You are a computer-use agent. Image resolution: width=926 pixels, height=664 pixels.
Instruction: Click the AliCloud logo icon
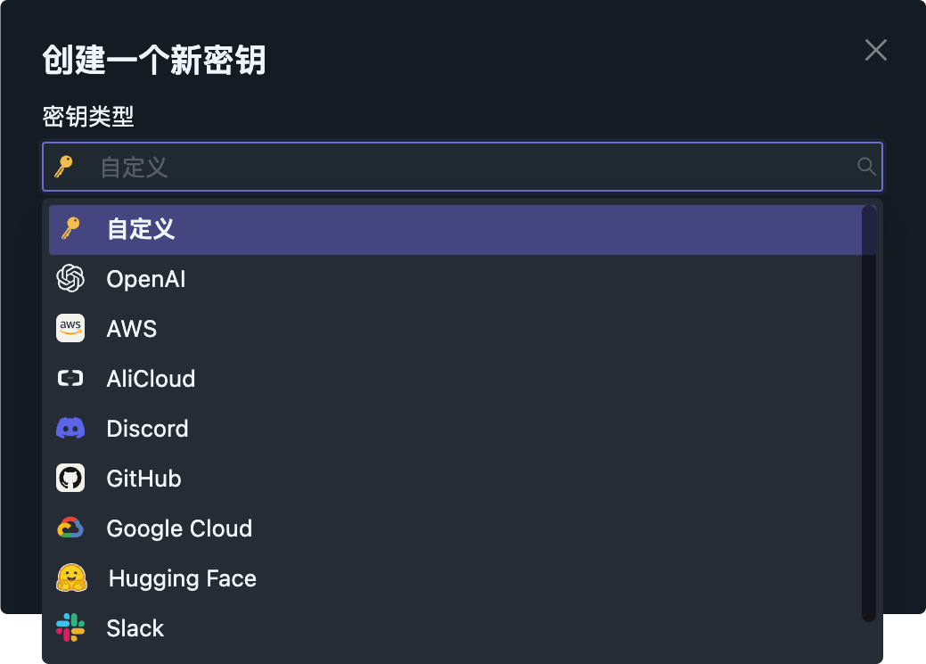70,379
